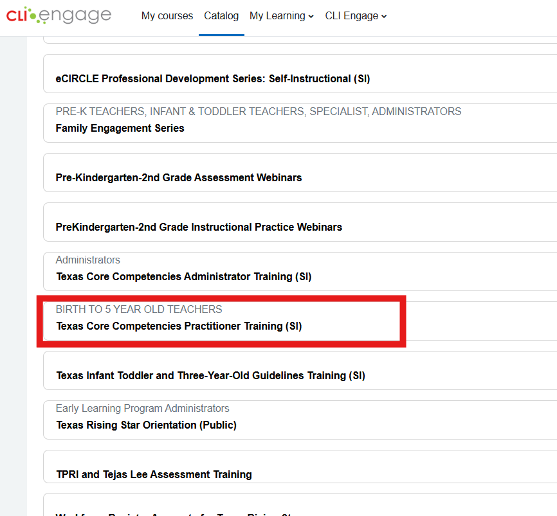The image size is (557, 516).
Task: Open eCIRCLE Professional Development Series course
Action: point(213,79)
